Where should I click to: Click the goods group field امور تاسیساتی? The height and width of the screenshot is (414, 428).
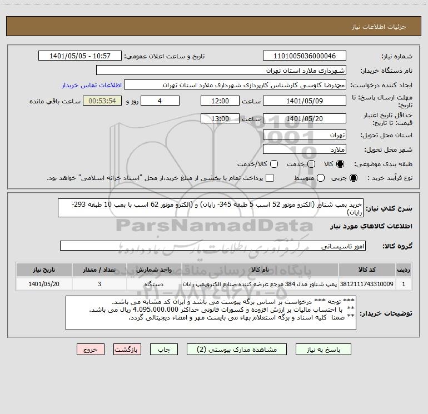coord(213,246)
